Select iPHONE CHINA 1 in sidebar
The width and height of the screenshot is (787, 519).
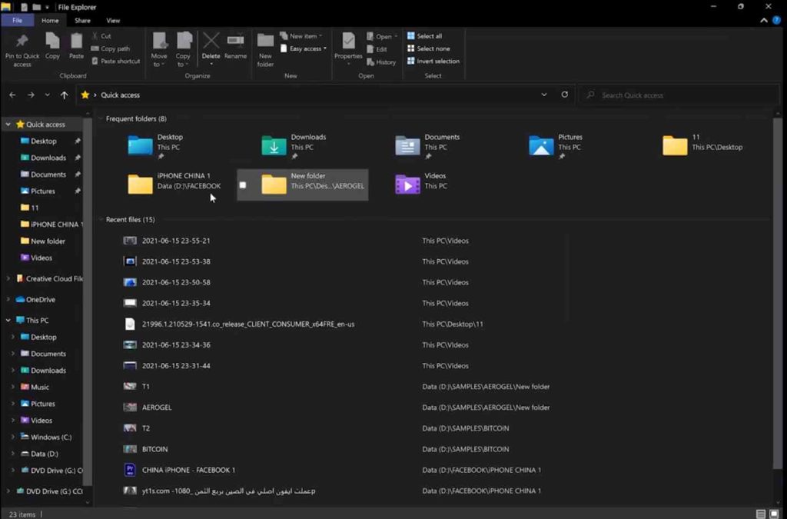tap(51, 225)
